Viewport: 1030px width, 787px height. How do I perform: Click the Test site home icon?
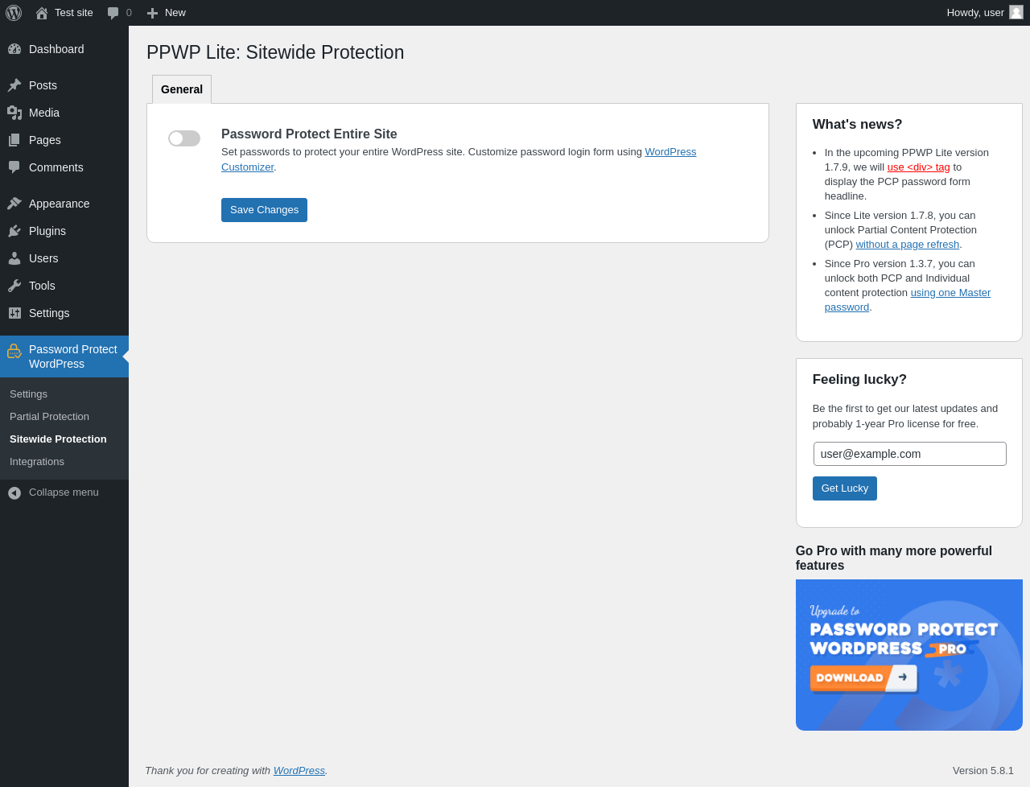[42, 13]
